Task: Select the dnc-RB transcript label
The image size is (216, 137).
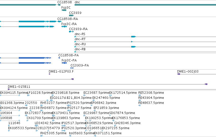Action: point(80,49)
